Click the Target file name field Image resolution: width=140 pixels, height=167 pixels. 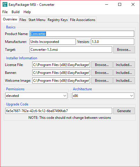click(x=71, y=50)
